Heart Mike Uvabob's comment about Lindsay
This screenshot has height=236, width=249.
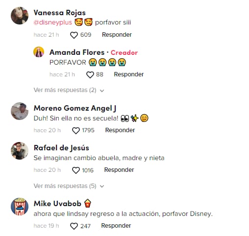coord(74,226)
